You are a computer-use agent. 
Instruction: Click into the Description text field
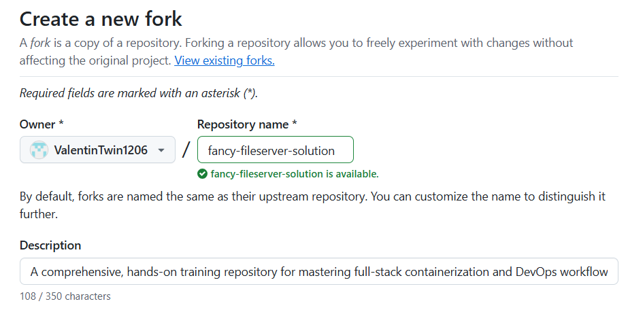[318, 272]
